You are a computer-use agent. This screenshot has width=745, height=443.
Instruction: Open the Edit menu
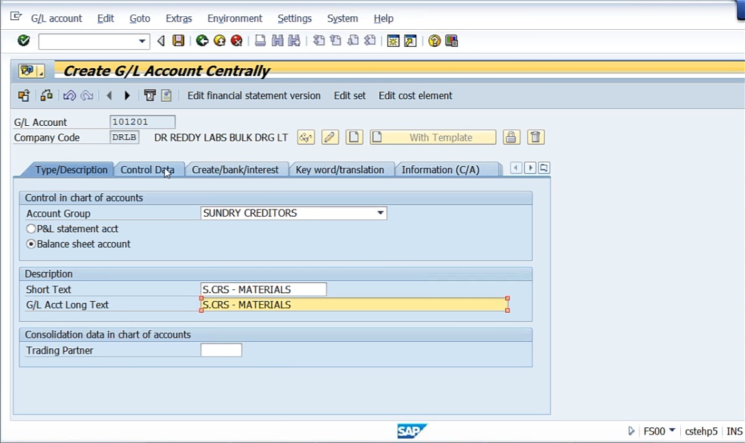[x=106, y=19]
